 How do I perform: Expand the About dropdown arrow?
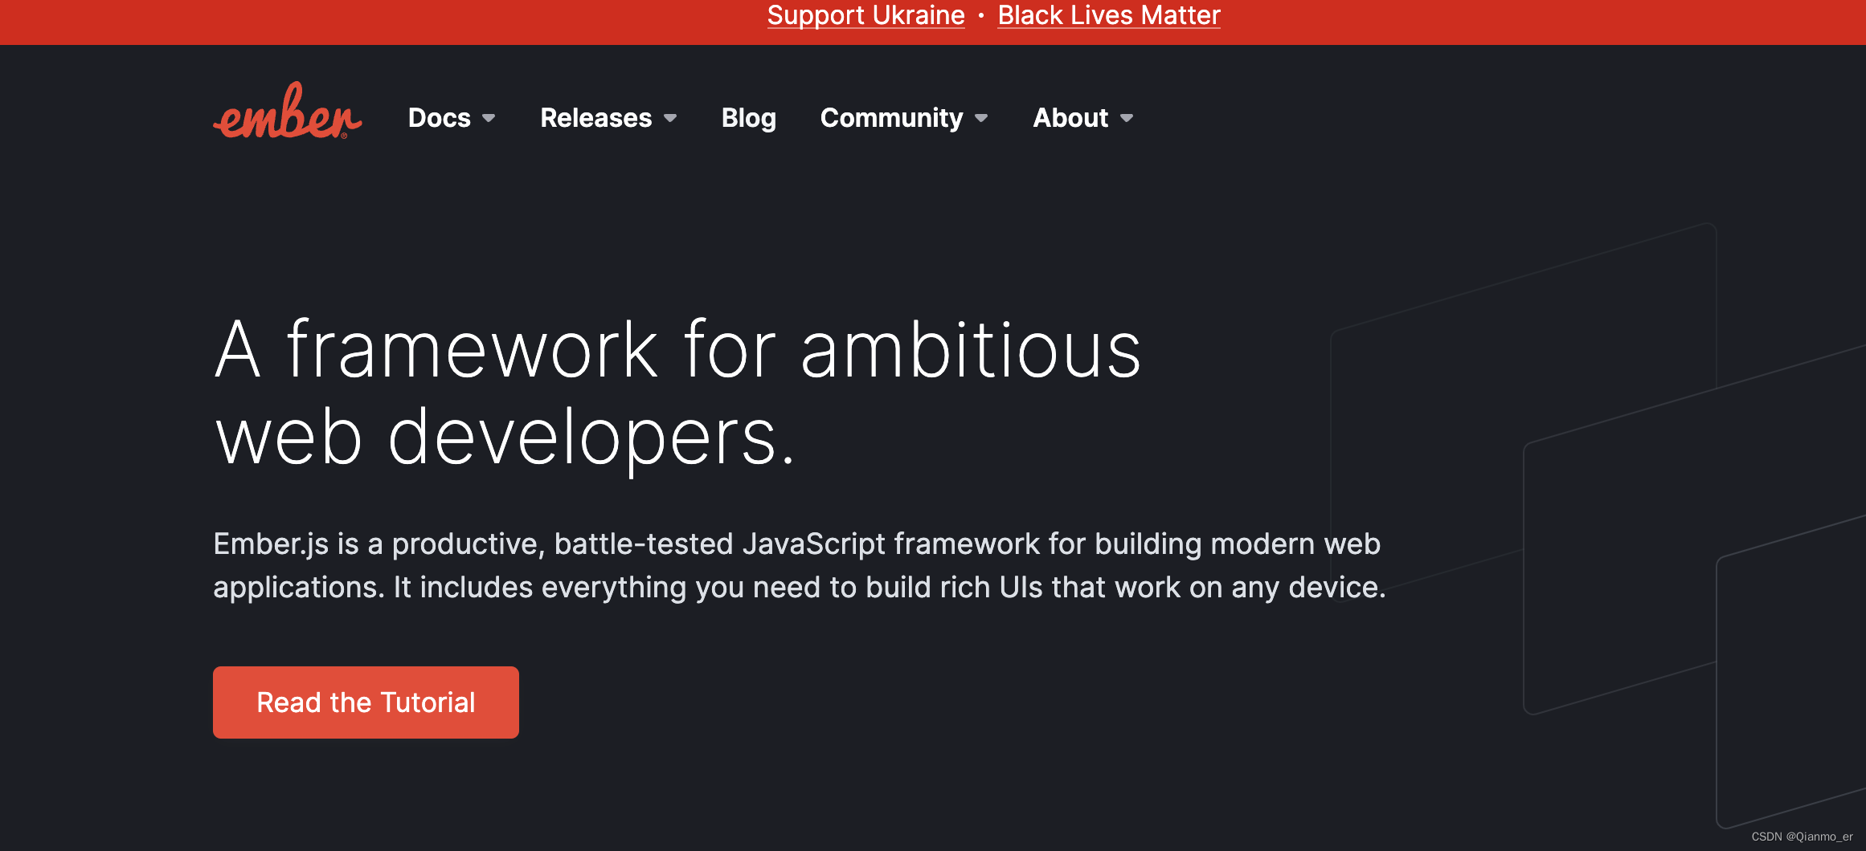click(x=1127, y=119)
